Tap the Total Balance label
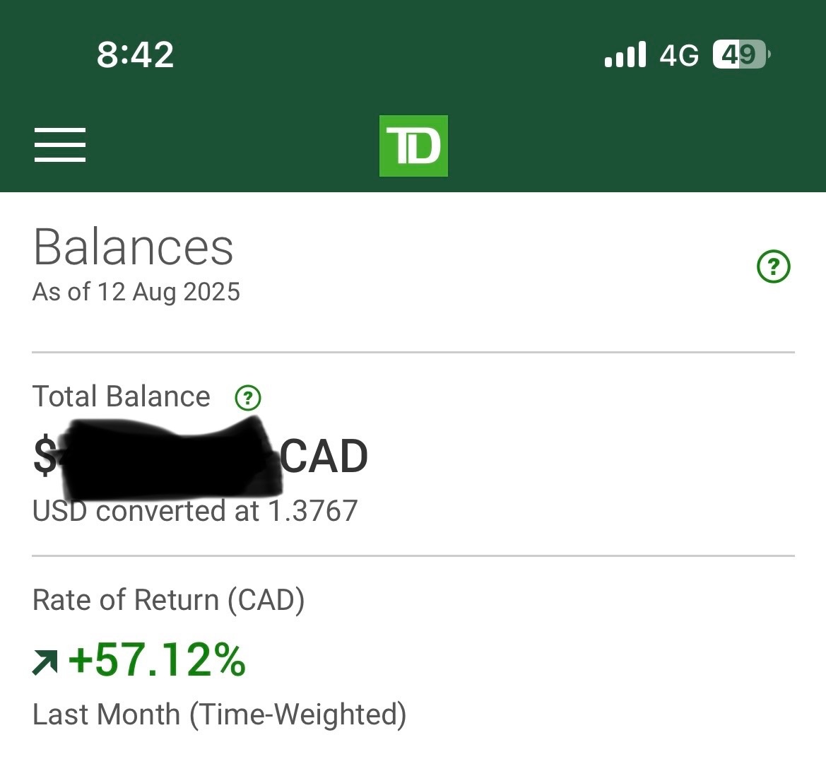 pos(121,396)
